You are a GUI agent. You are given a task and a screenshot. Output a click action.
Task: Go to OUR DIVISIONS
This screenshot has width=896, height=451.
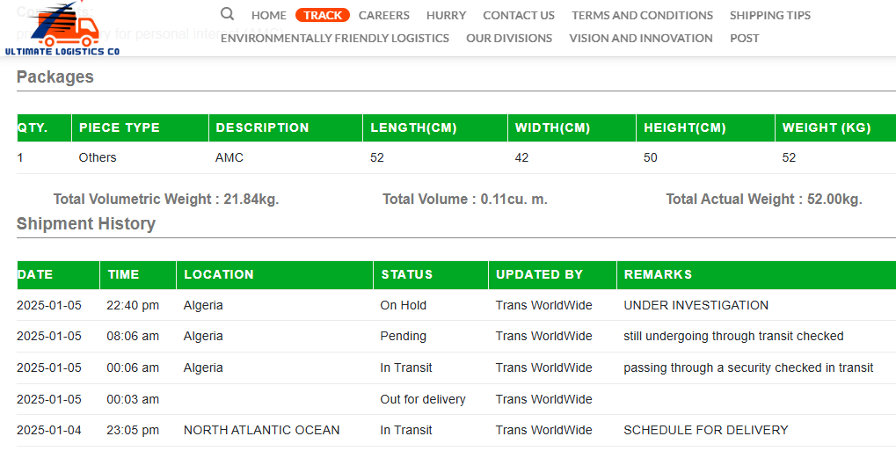tap(509, 39)
